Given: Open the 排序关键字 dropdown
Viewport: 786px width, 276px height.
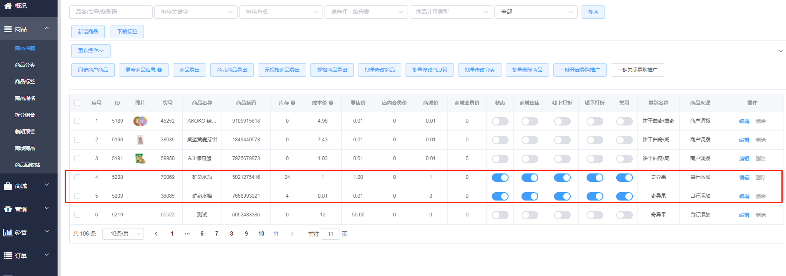Looking at the screenshot, I should coord(196,12).
